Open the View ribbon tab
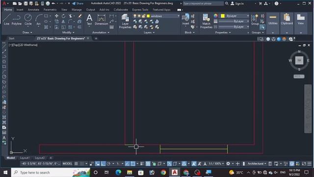This screenshot has width=314, height=177. [64, 10]
